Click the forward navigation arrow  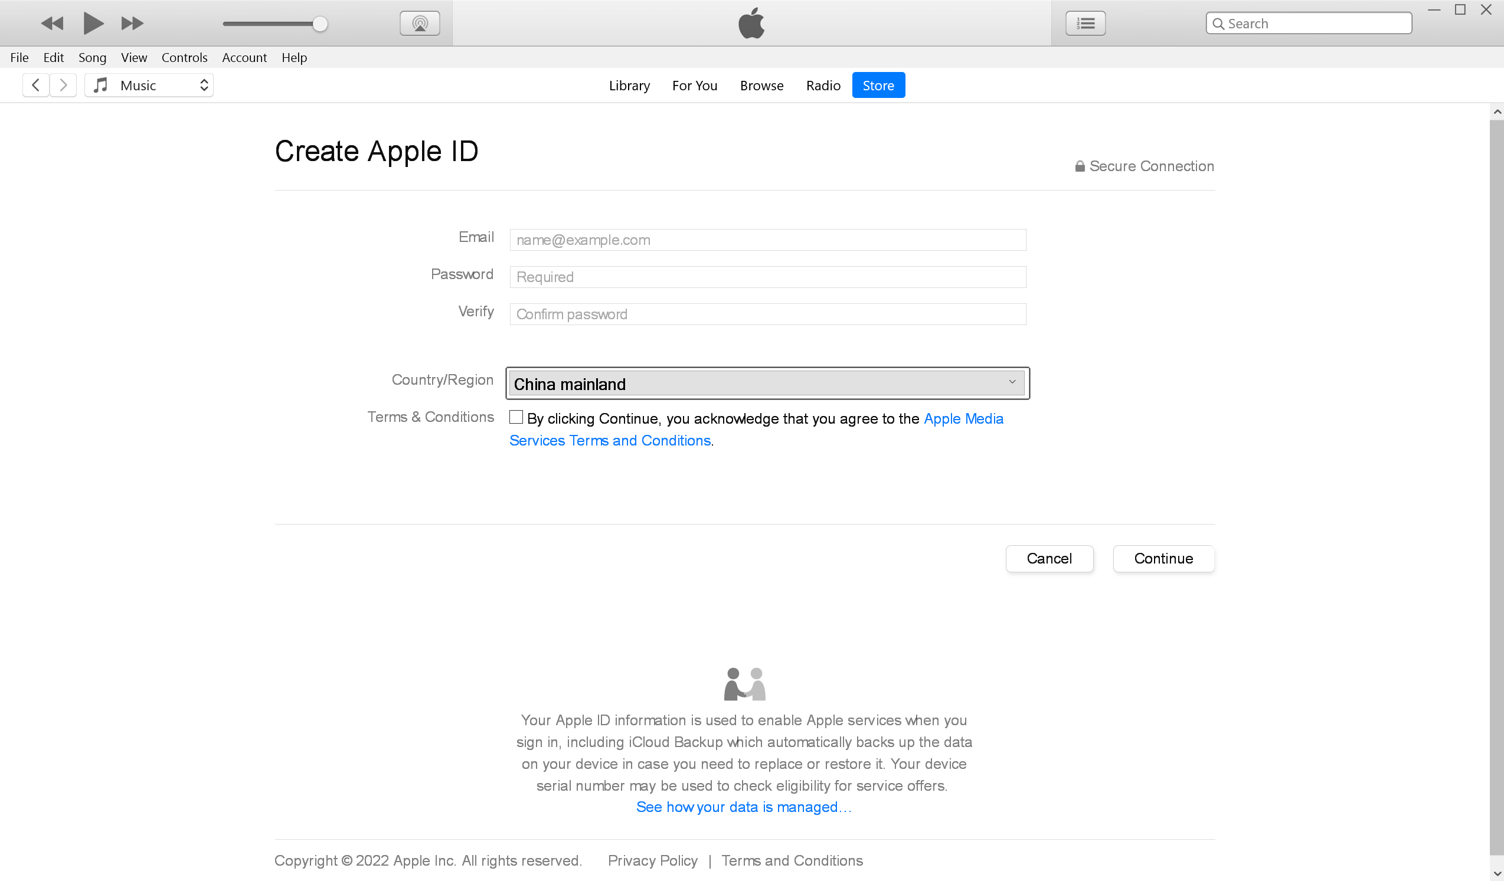pos(63,86)
